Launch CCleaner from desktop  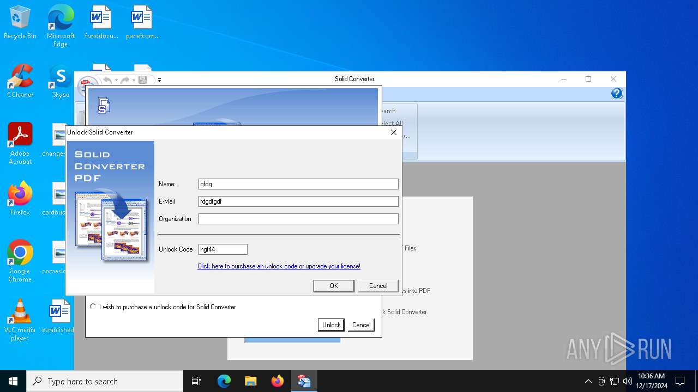point(20,82)
